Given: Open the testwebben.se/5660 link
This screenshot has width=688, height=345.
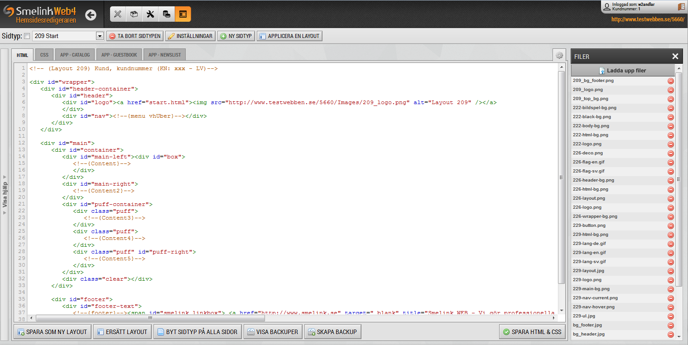Looking at the screenshot, I should 647,19.
